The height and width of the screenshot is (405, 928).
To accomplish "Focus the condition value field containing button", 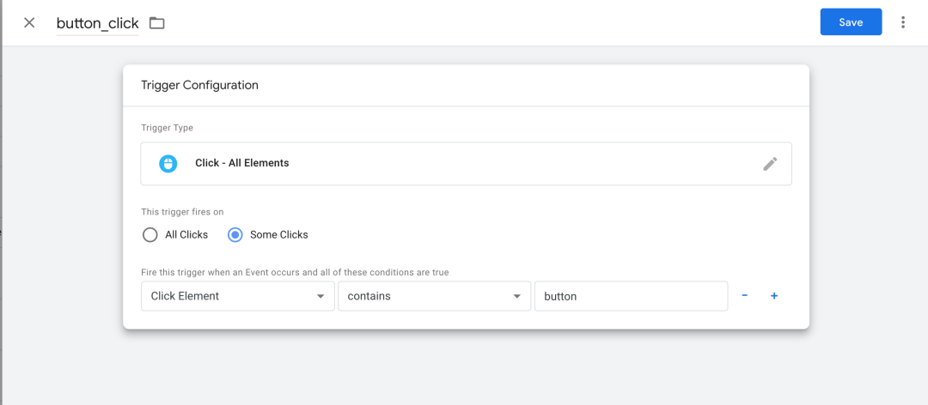I will [x=631, y=296].
